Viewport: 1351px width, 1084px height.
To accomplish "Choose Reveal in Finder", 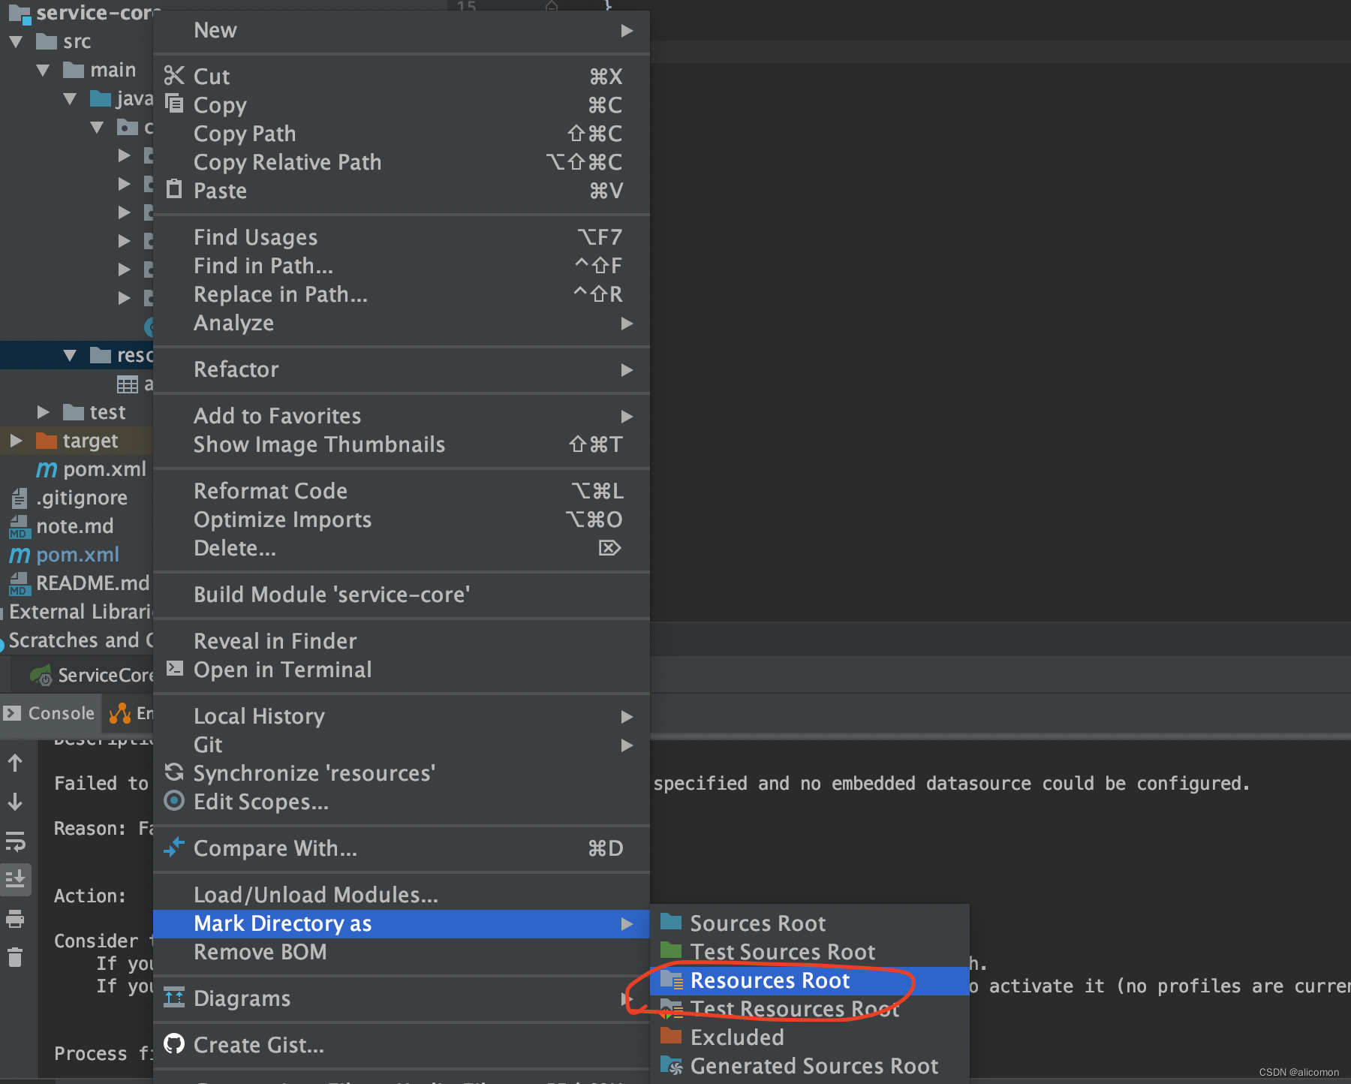I will 402,641.
